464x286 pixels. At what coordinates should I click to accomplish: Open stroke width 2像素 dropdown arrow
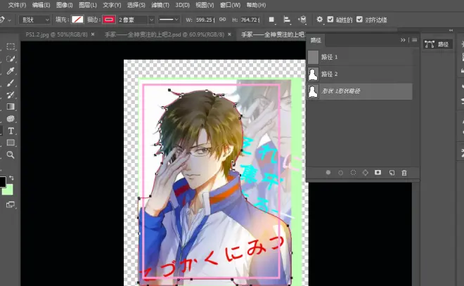[151, 20]
